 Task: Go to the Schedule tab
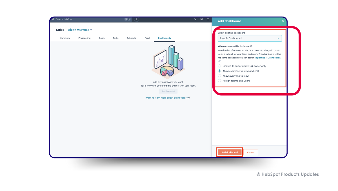click(x=132, y=38)
